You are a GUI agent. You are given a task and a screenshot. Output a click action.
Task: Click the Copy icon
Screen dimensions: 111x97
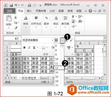[x=16, y=22]
